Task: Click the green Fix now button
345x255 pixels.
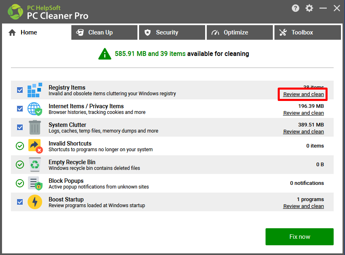Action: [x=300, y=237]
